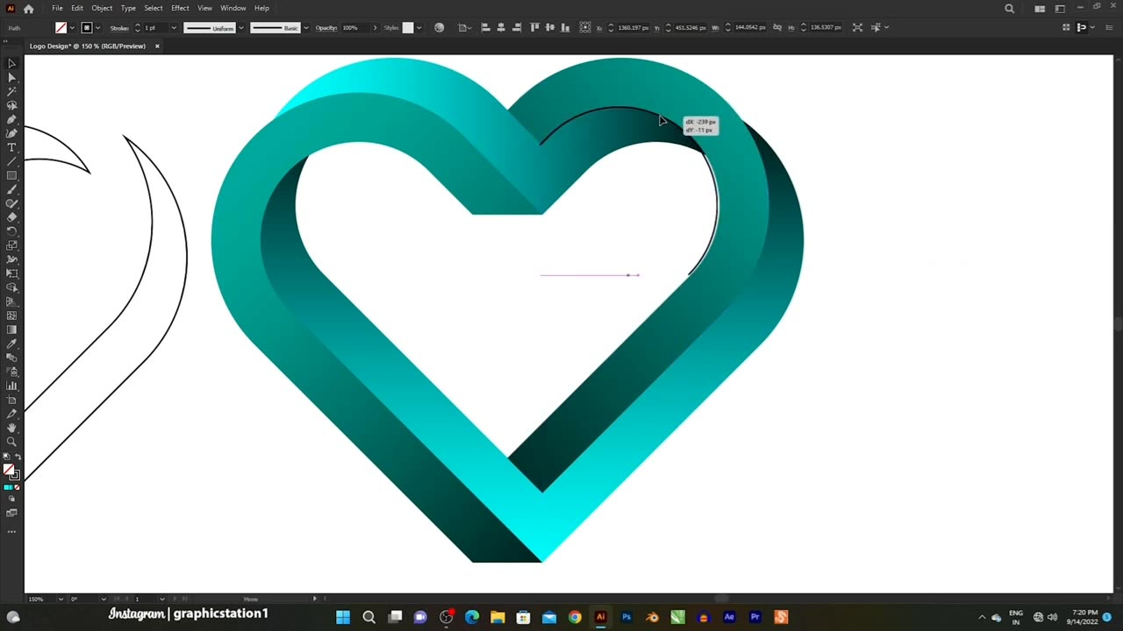Open After Effects from the taskbar
The width and height of the screenshot is (1123, 631).
pyautogui.click(x=729, y=617)
